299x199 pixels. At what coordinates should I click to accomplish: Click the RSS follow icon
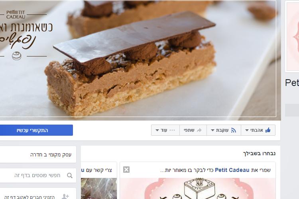[x=234, y=130]
